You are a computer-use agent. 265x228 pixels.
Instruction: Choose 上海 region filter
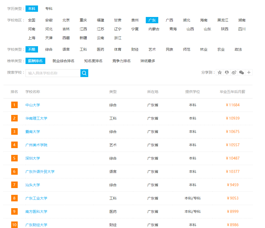click(31, 38)
